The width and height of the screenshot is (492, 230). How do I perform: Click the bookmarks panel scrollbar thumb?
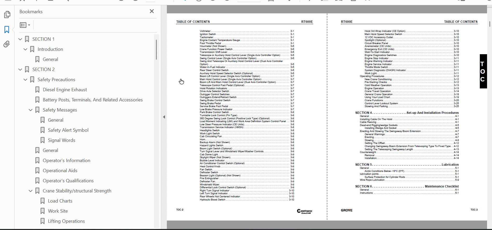[156, 50]
